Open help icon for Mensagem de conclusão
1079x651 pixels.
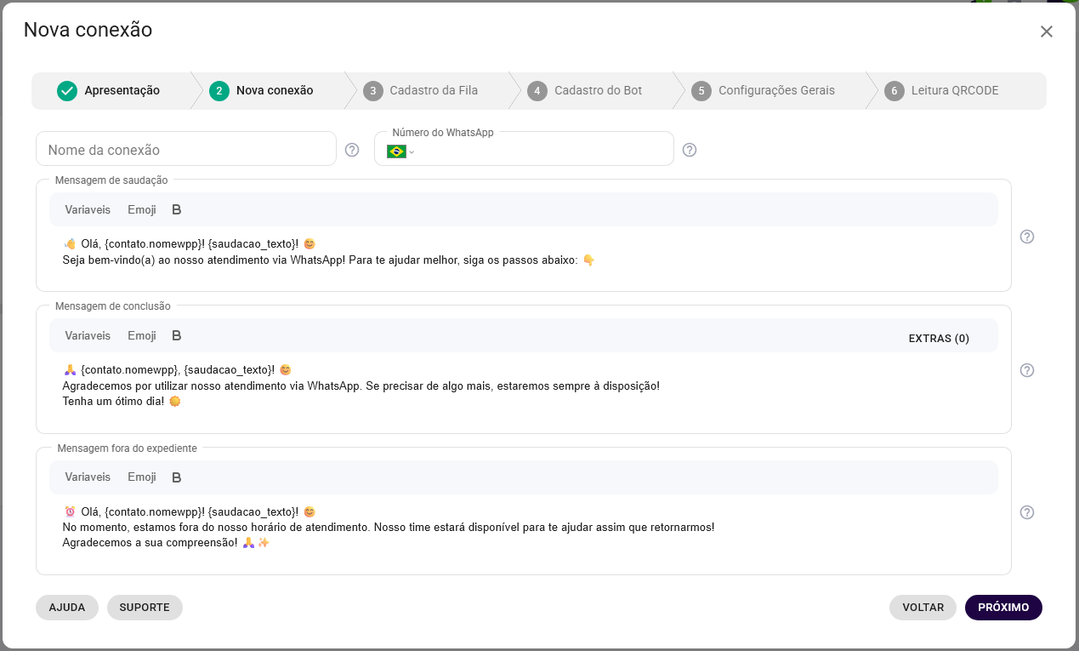point(1027,370)
